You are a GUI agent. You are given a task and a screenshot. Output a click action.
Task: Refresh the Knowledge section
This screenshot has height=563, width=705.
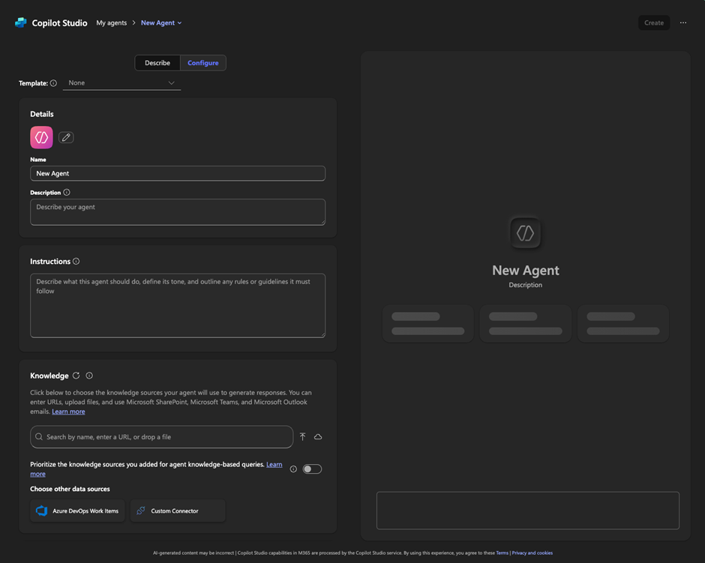coord(76,375)
